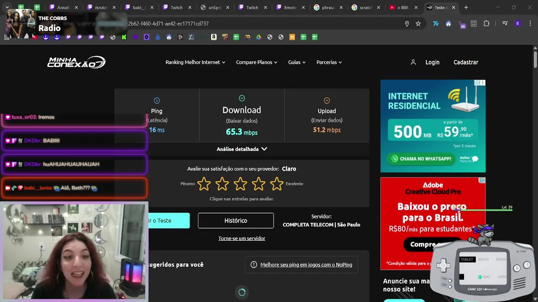Open the green K bookmark icon
538x302 pixels.
[x=124, y=37]
